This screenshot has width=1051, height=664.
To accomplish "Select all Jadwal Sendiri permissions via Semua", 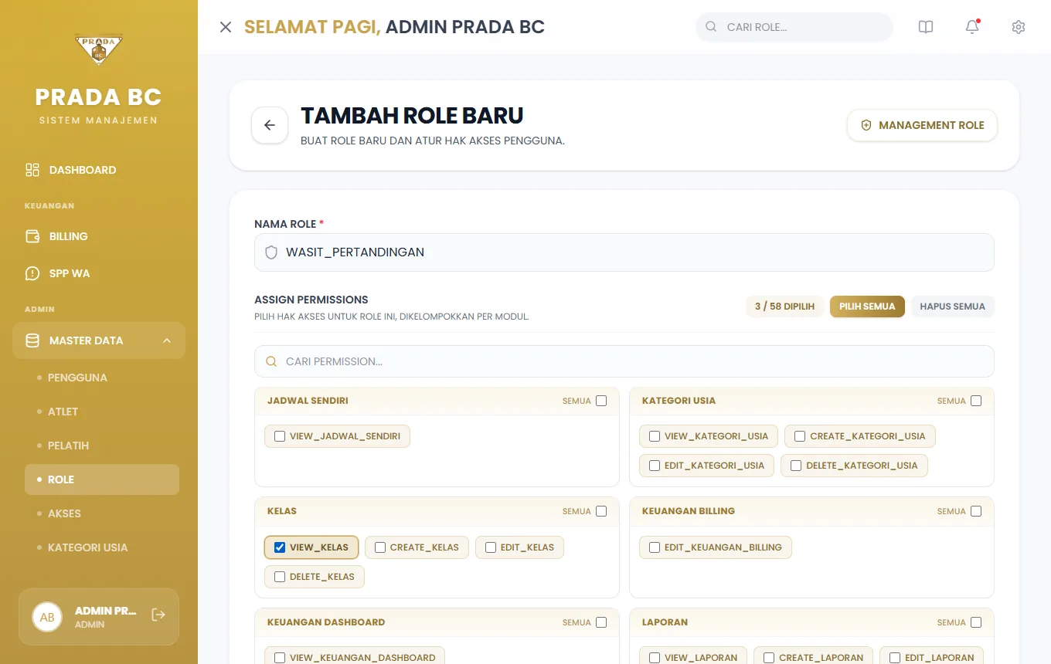I will pos(601,401).
